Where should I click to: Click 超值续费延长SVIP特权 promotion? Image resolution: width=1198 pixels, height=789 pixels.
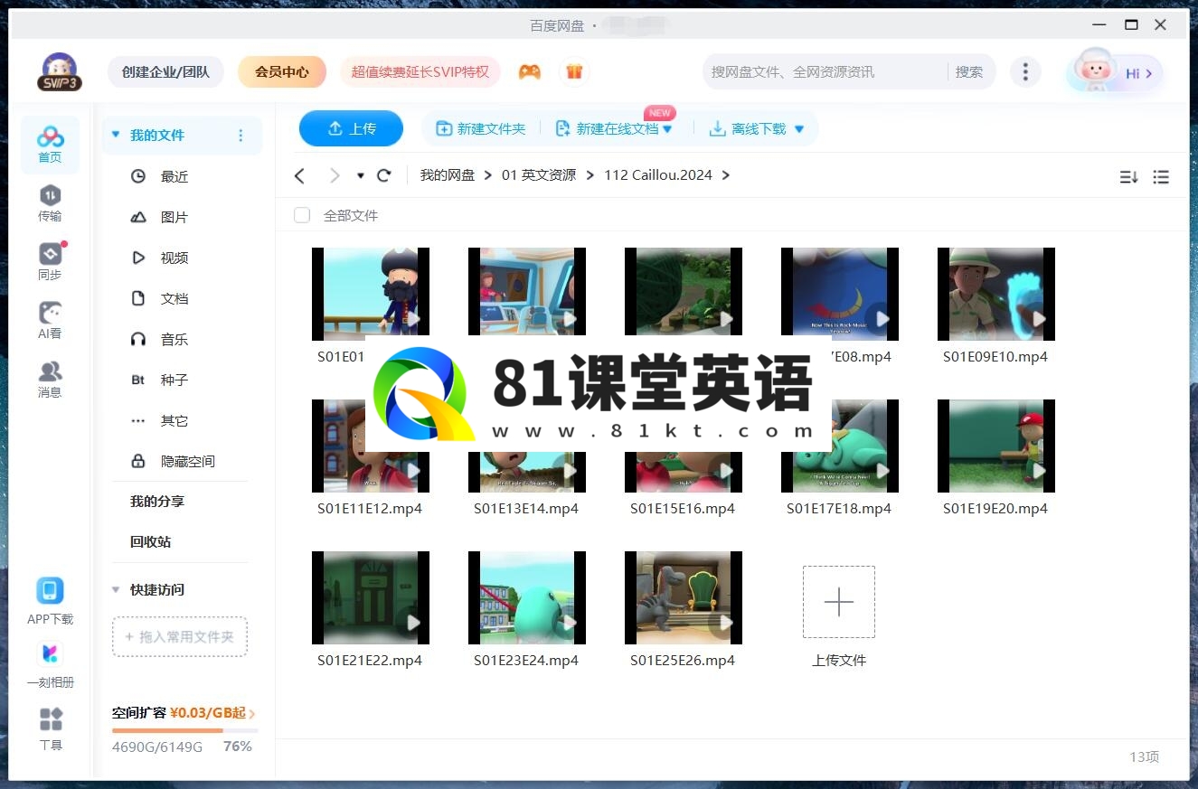420,71
